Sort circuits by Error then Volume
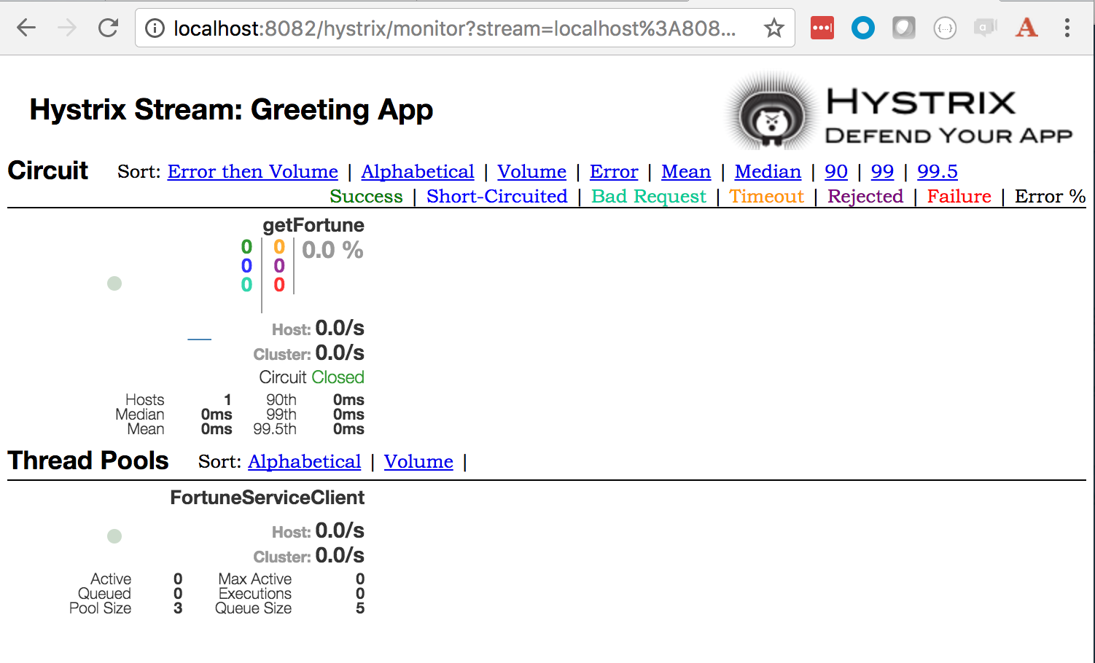 [x=253, y=171]
